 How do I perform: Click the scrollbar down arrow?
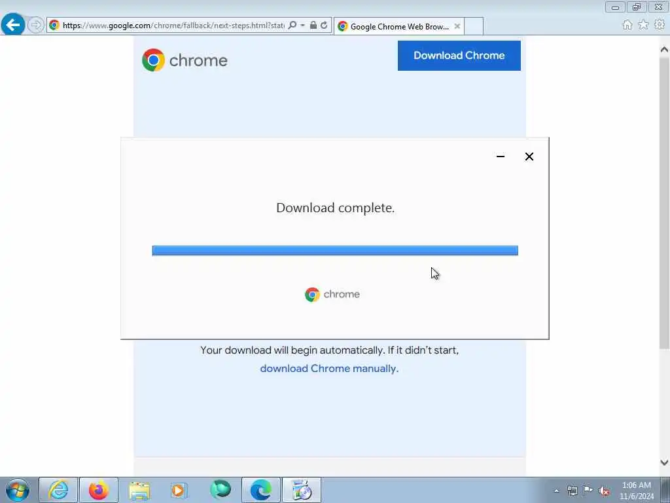point(664,462)
